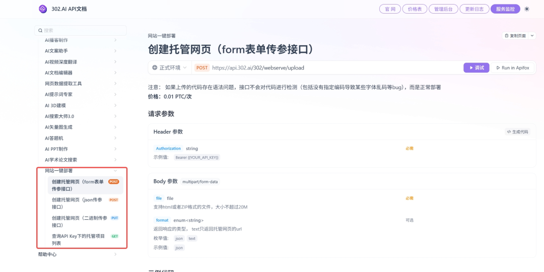This screenshot has width=544, height=272.
Task: Click Run in Apifox button
Action: point(513,67)
